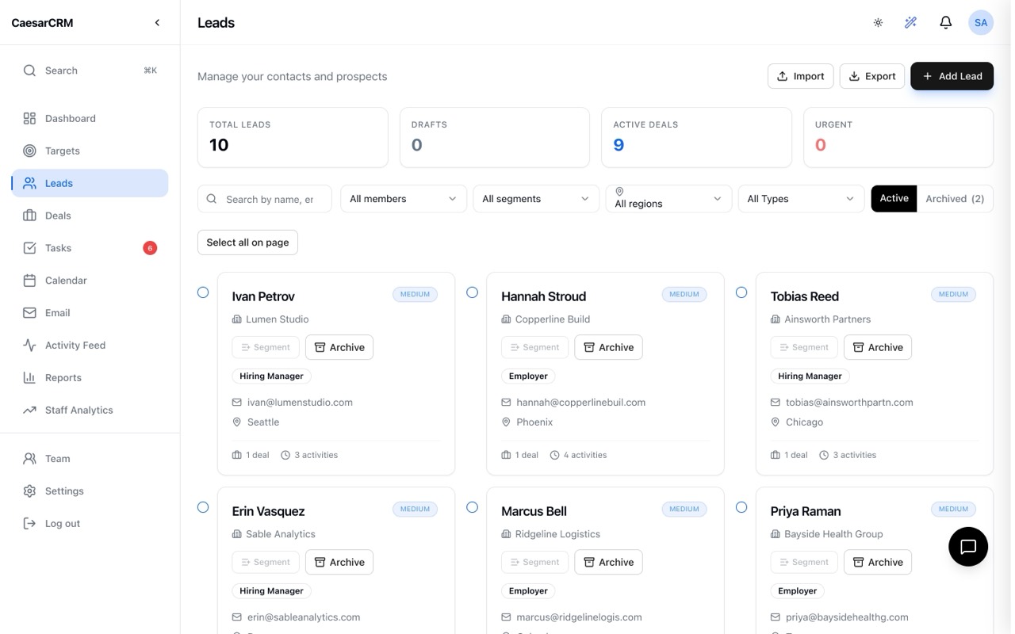Archive the Priya Raman lead
The width and height of the screenshot is (1015, 634).
coord(878,562)
